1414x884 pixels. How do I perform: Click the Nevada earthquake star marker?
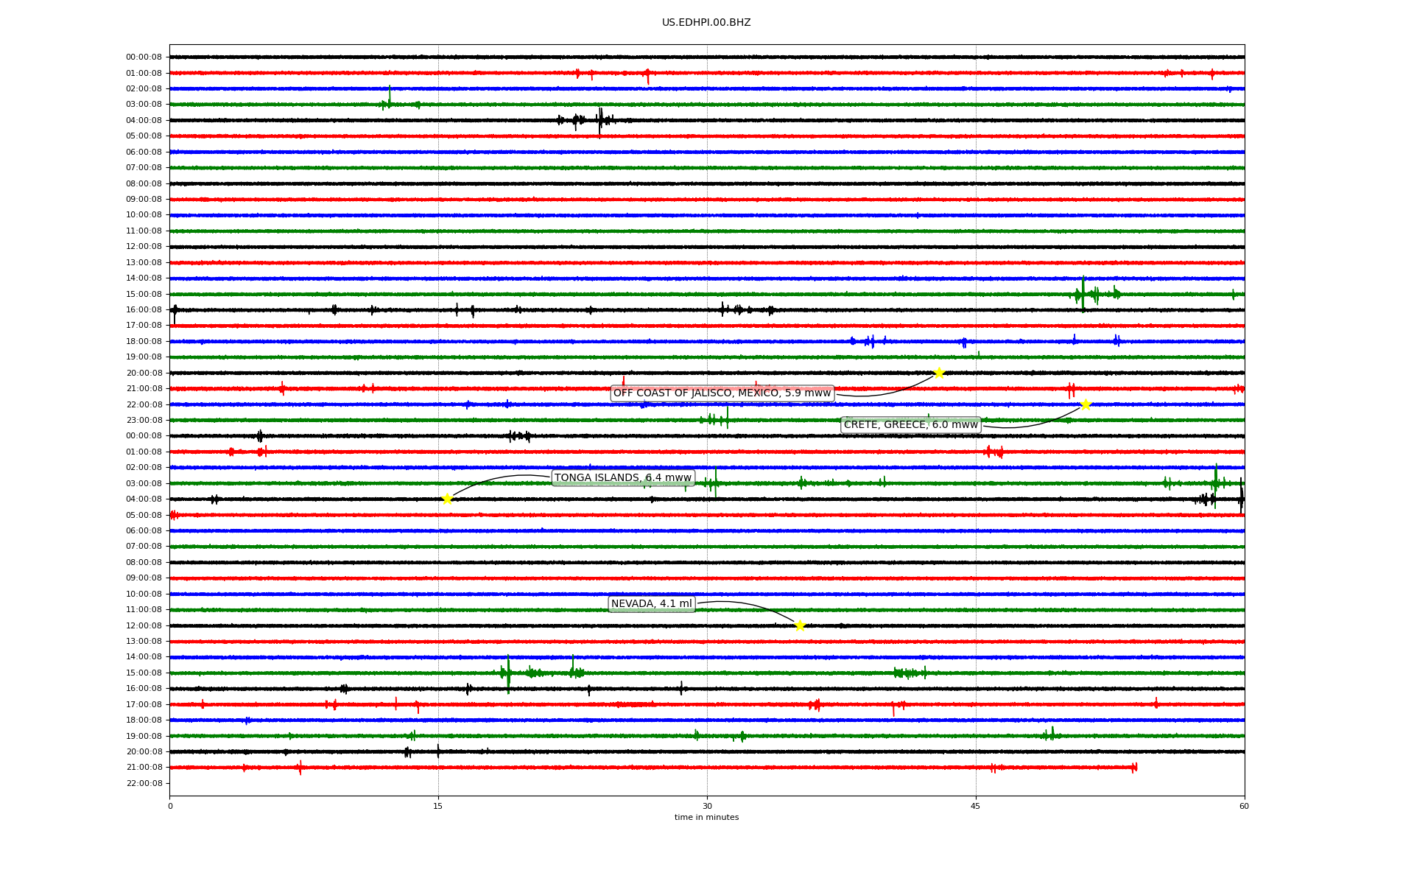[x=800, y=625]
